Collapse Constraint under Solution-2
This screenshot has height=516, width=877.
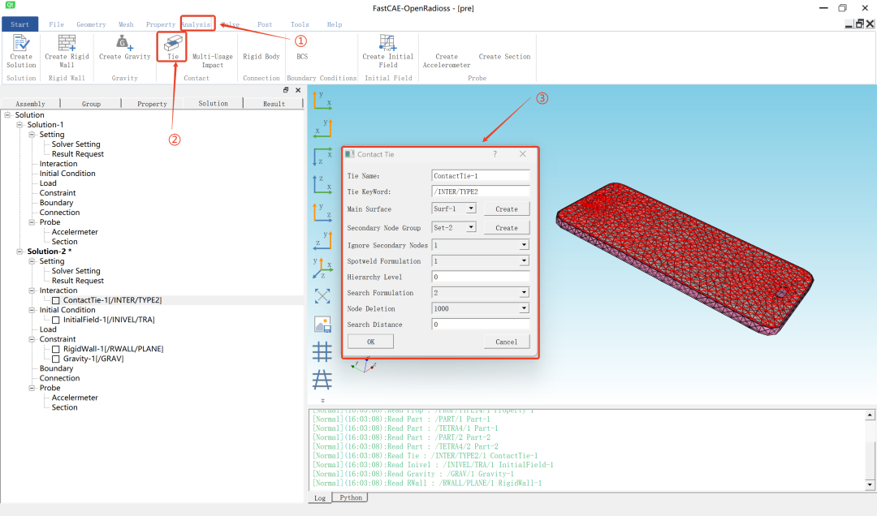(32, 339)
